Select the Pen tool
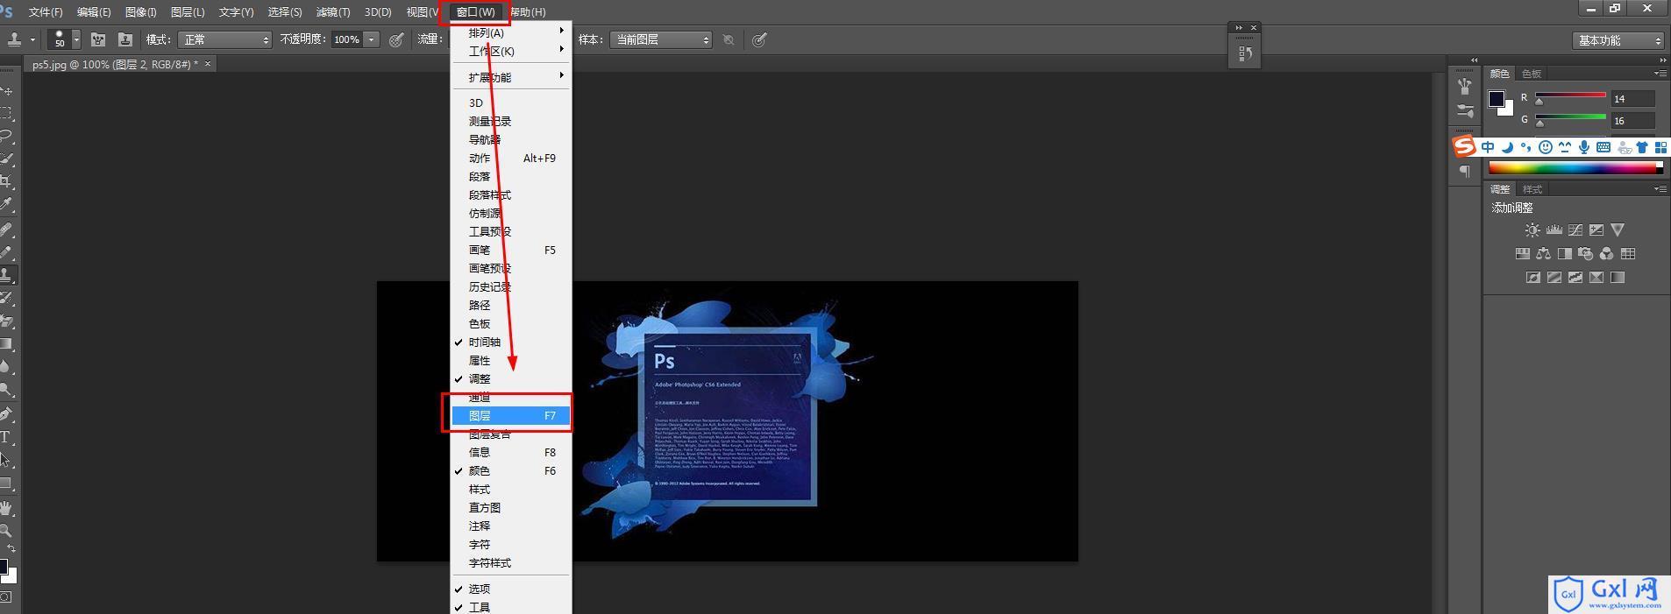1671x614 pixels. coord(7,413)
